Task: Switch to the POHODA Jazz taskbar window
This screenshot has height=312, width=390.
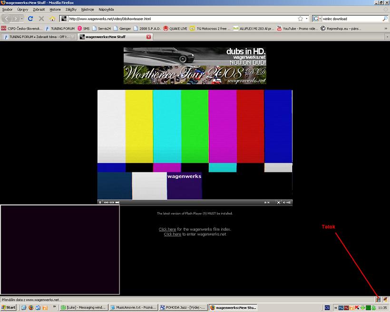Action: tap(183, 308)
